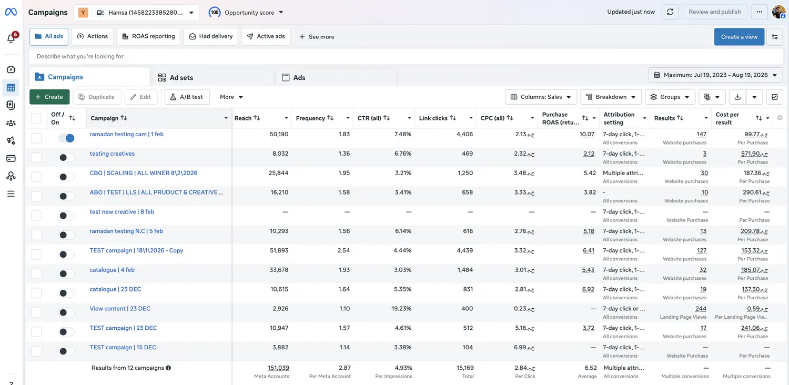Click the export download icon
The width and height of the screenshot is (789, 385).
[737, 97]
